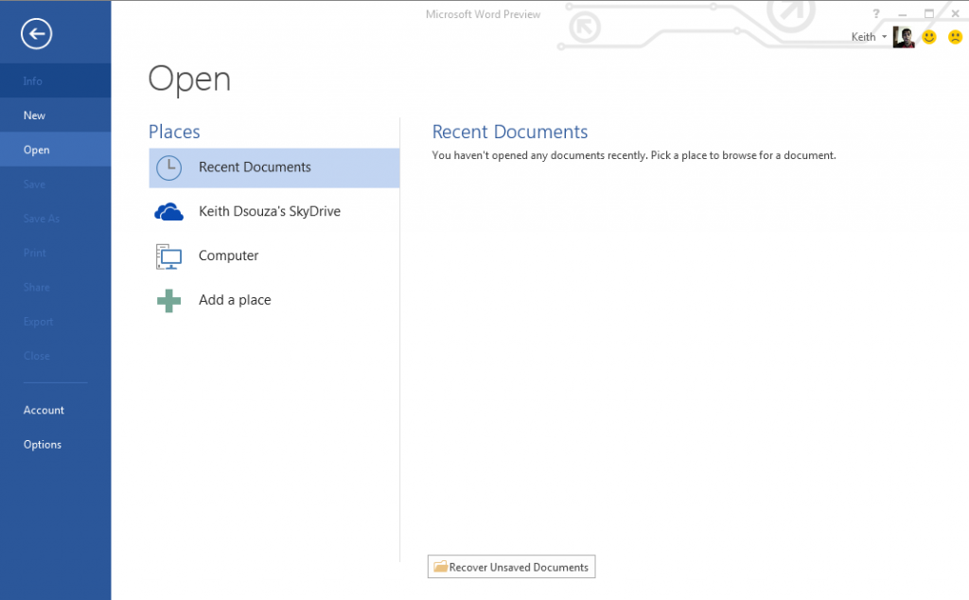Viewport: 969px width, 600px height.
Task: Click Keith's profile picture thumbnail
Action: tap(904, 37)
